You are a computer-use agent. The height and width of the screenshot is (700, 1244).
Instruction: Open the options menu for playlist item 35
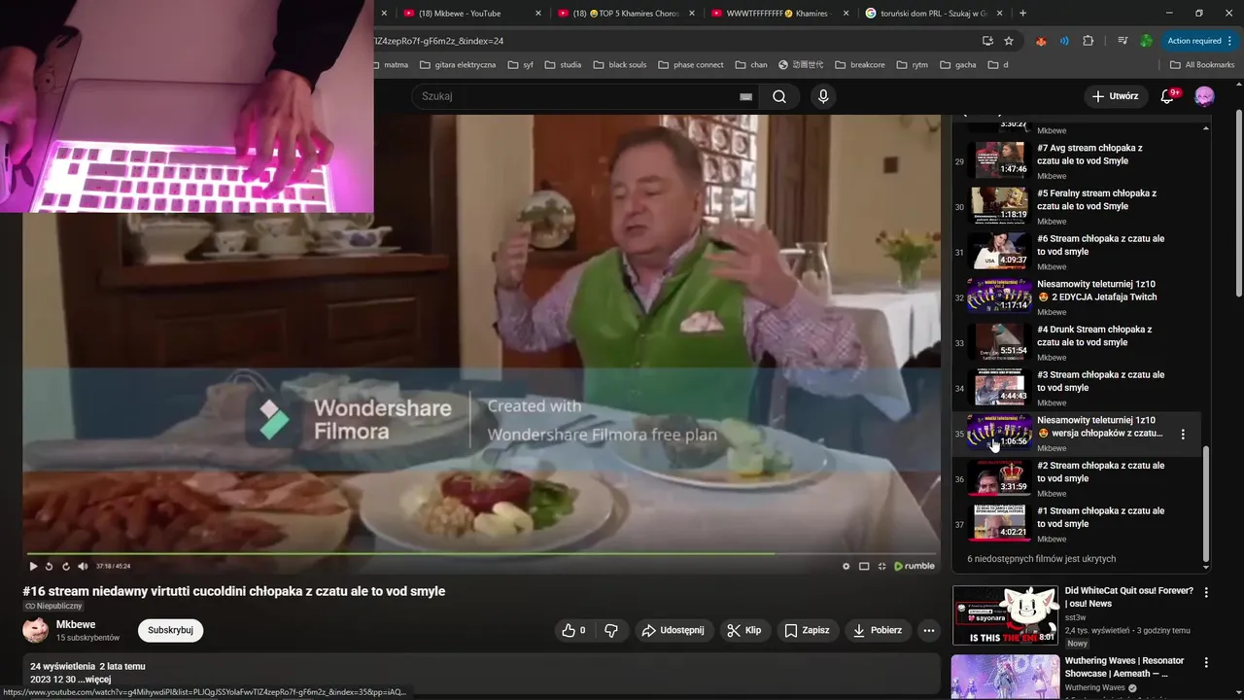(x=1183, y=435)
